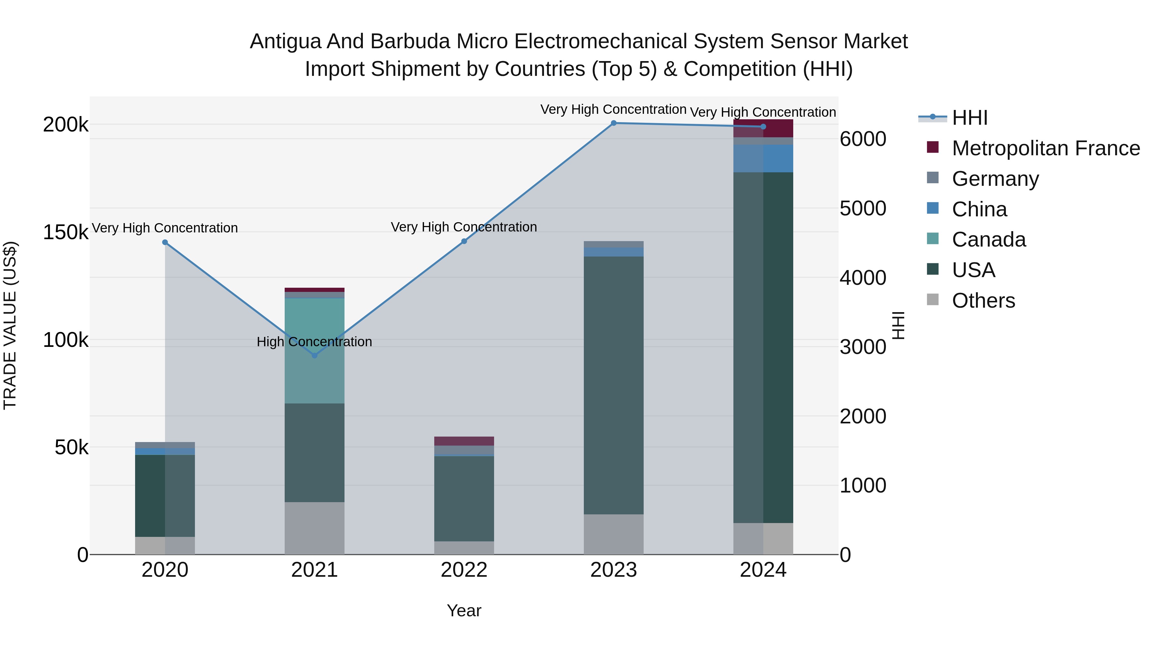Click the 'Very High Concentration' label for 2024
1158x651 pixels.
pos(763,112)
